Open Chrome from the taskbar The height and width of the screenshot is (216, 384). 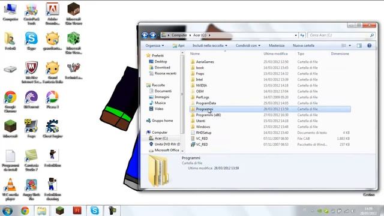pos(25,211)
